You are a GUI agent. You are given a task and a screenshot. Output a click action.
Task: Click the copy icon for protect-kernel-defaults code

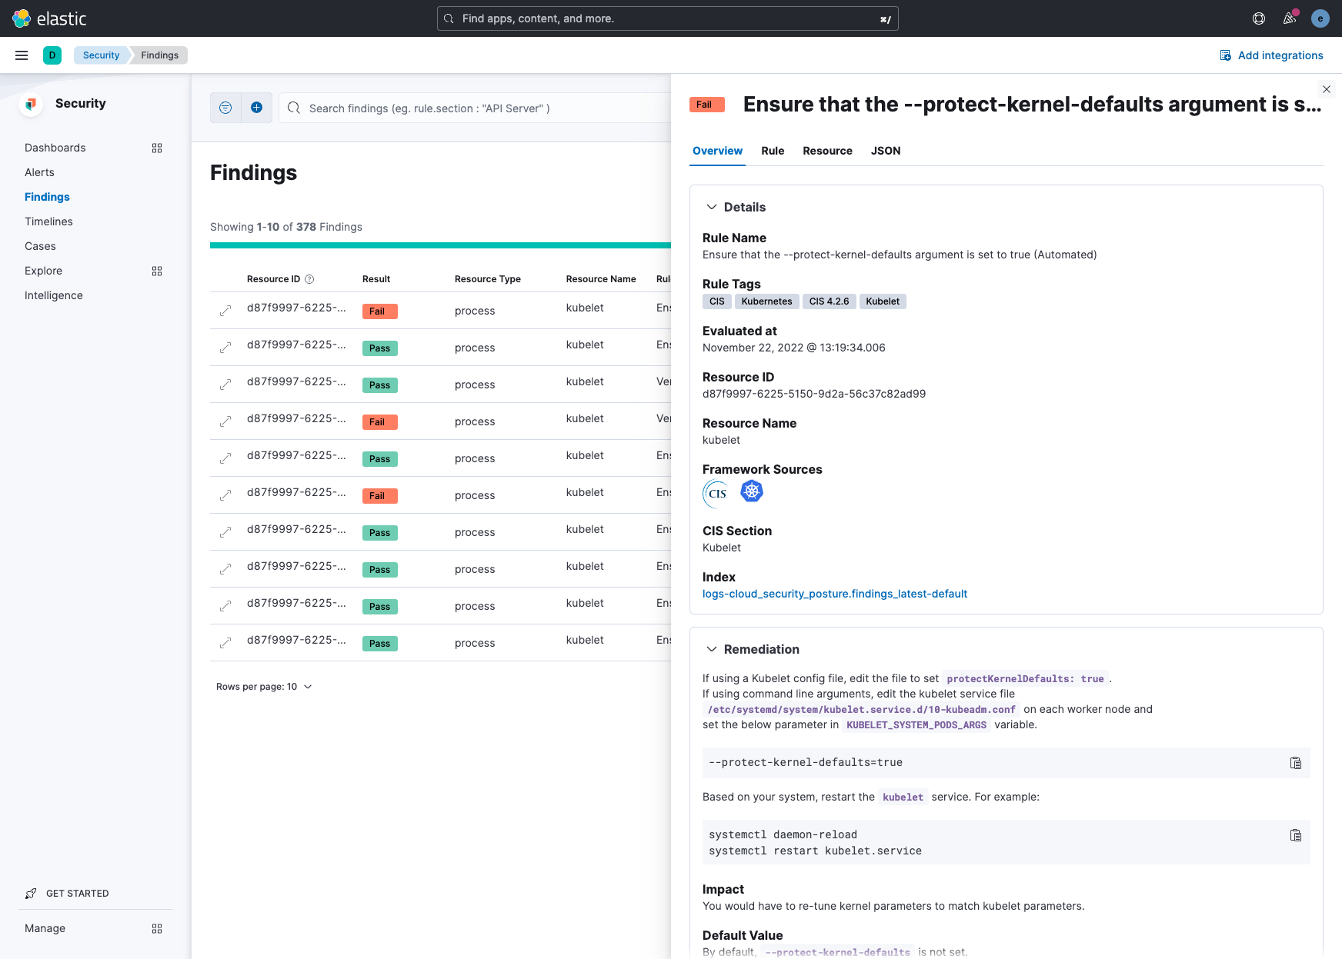pyautogui.click(x=1296, y=763)
